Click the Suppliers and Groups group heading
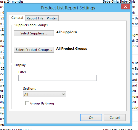Viewport: 138px width, 130px height. (x=31, y=25)
